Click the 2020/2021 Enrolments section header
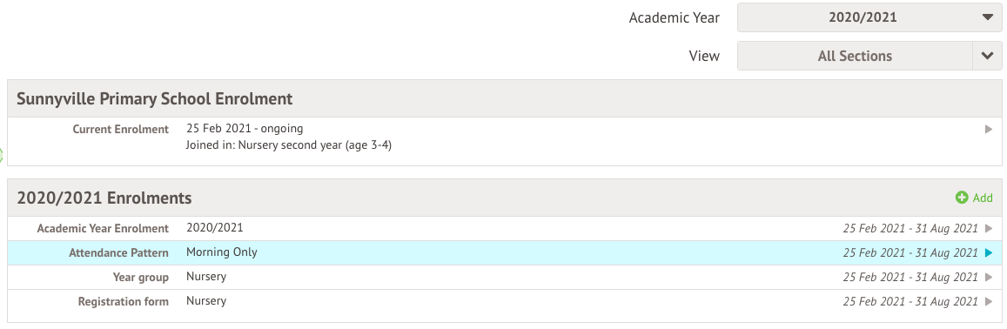This screenshot has height=329, width=1007. coord(104,198)
